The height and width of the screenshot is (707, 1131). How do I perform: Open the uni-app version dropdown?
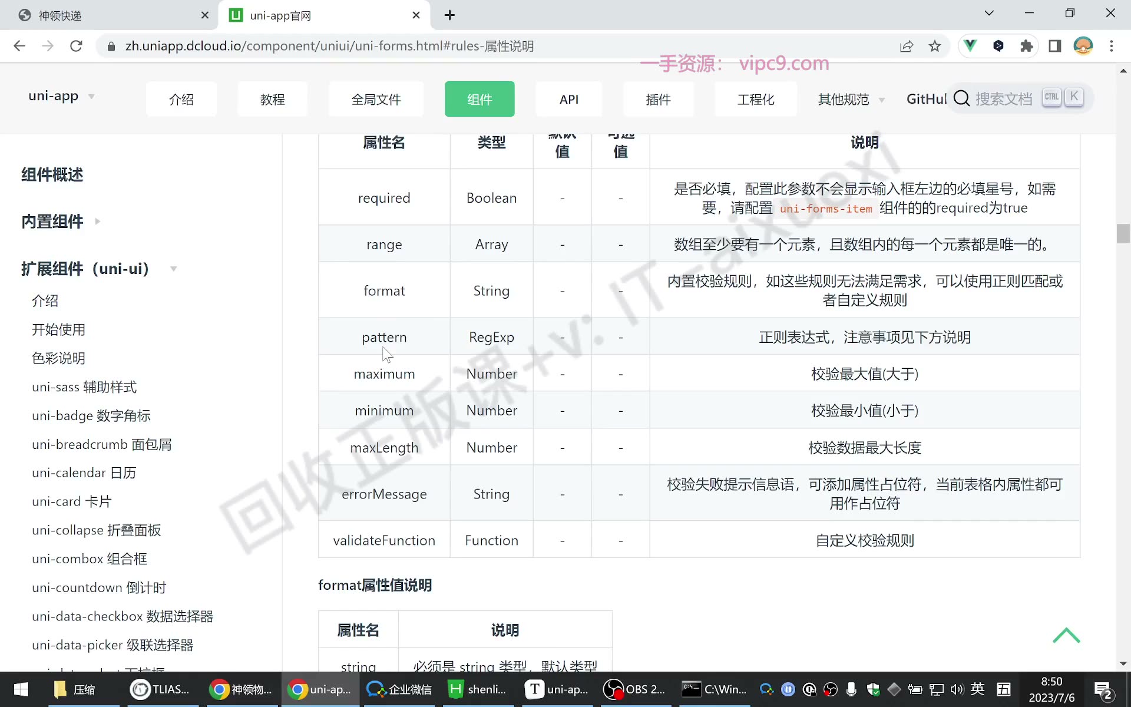click(61, 96)
